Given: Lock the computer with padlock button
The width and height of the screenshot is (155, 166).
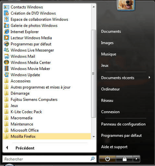Looking at the screenshot, I should [x=124, y=159].
